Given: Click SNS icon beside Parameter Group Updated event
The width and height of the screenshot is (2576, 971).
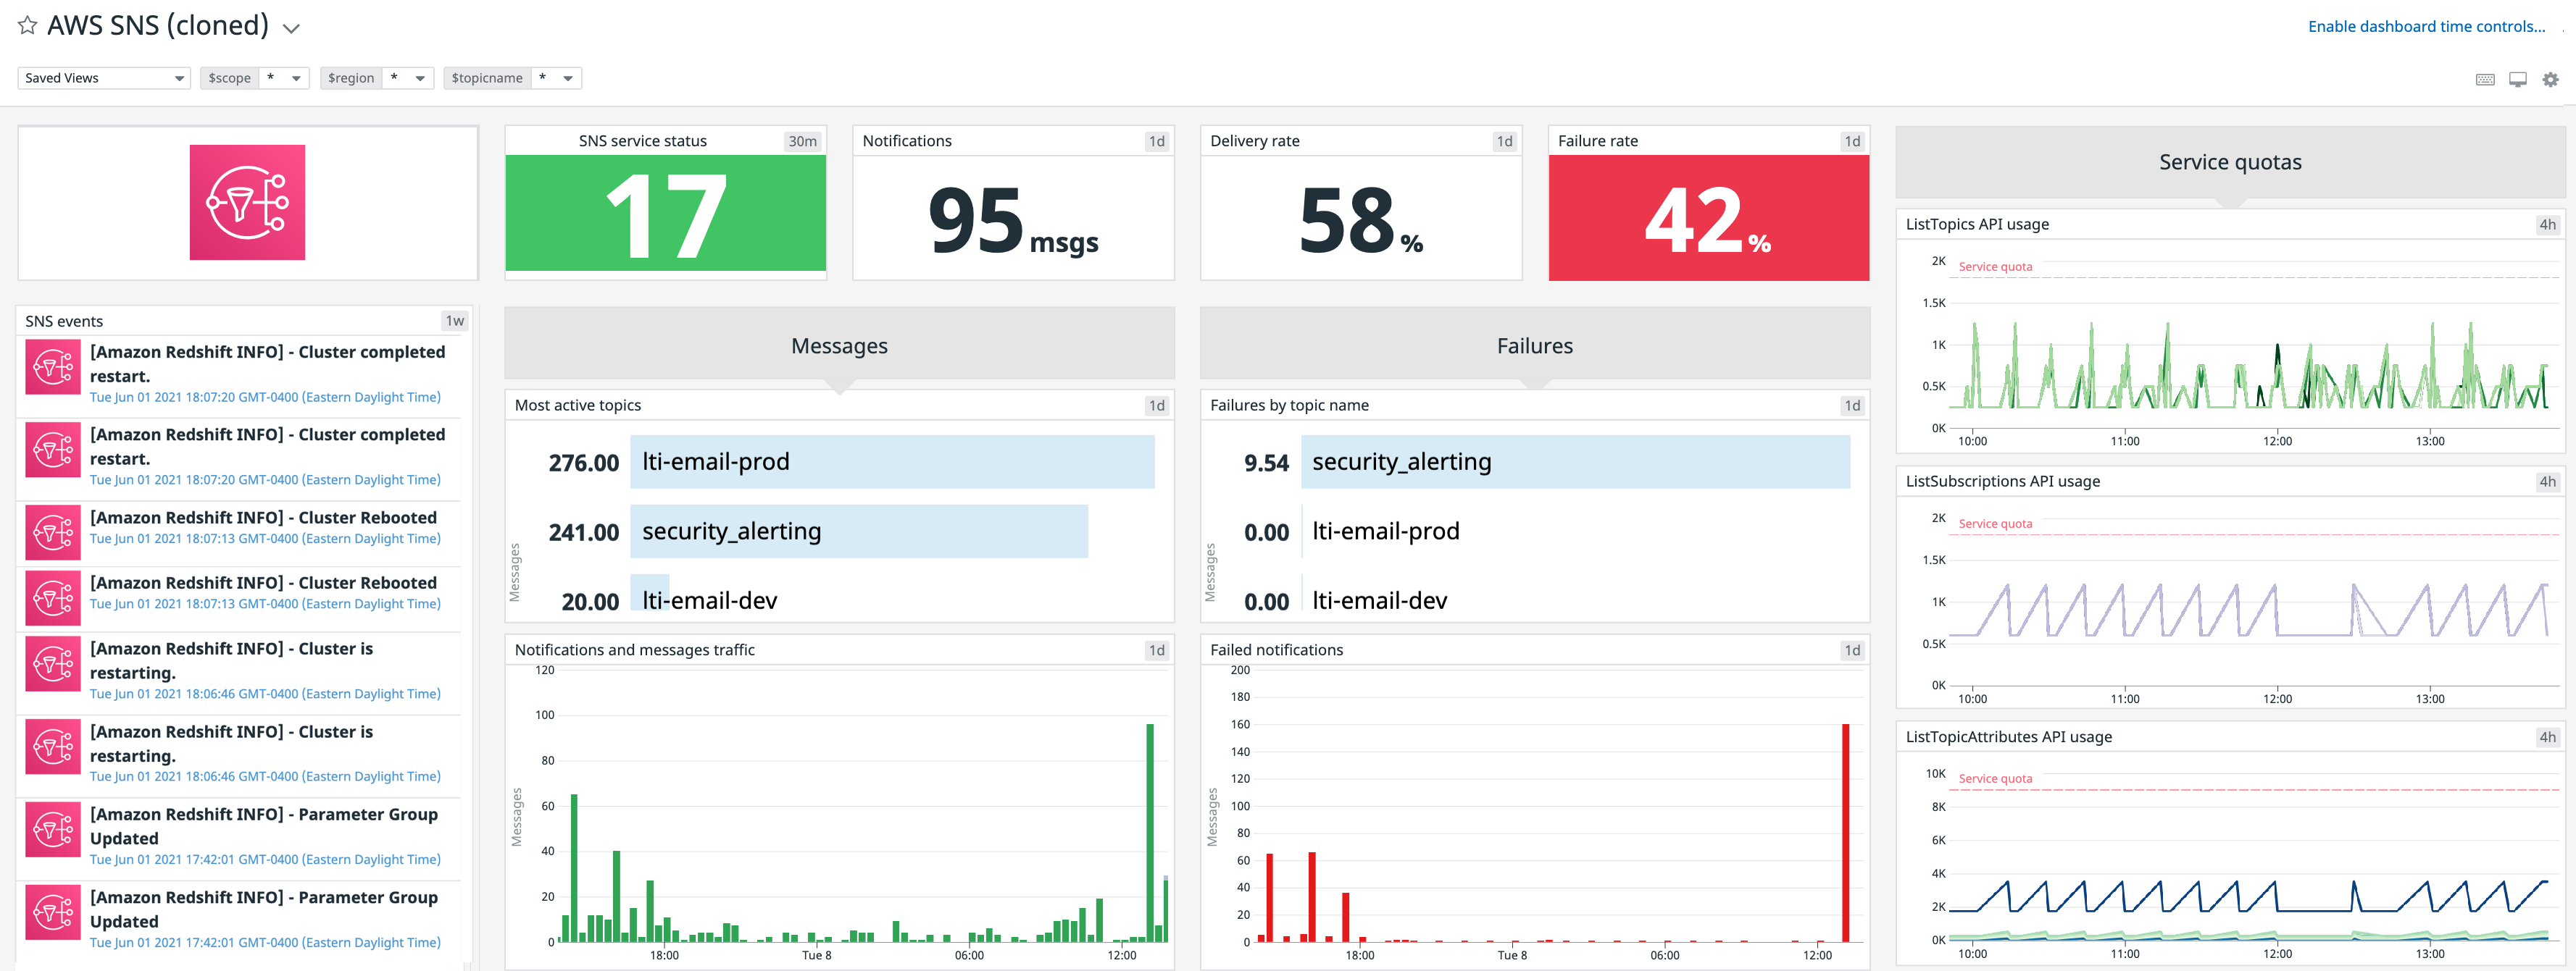Looking at the screenshot, I should point(52,829).
